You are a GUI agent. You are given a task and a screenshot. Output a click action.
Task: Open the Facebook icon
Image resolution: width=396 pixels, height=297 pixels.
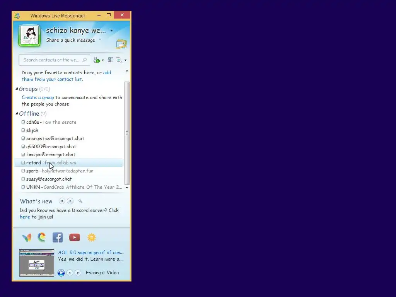pos(58,237)
